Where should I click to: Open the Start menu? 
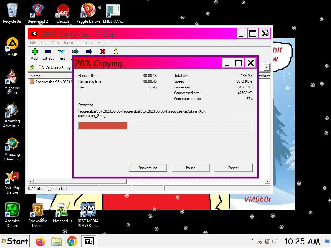coord(15,241)
